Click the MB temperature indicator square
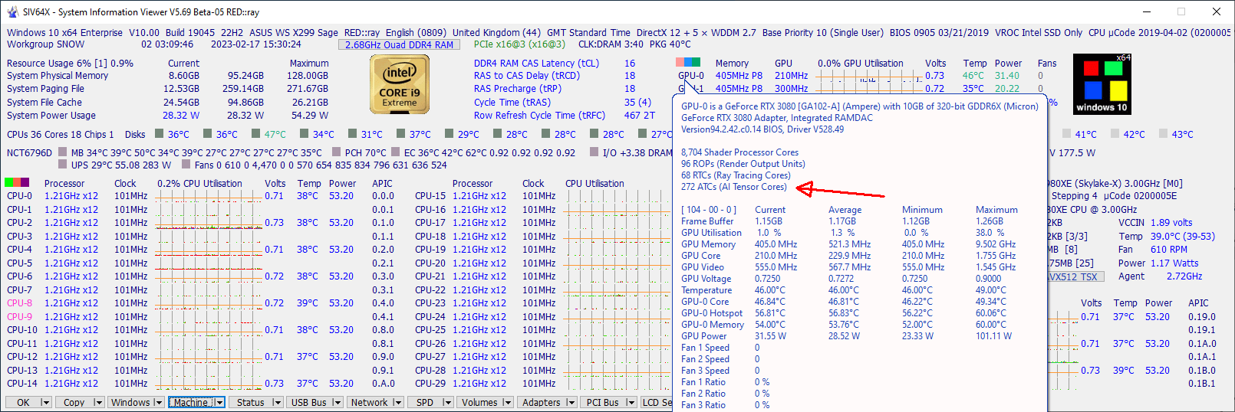 pos(62,152)
